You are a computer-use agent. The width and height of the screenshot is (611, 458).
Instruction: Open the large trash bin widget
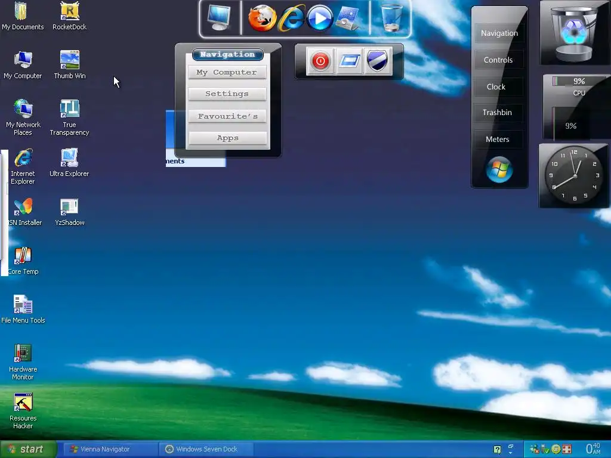(x=574, y=33)
